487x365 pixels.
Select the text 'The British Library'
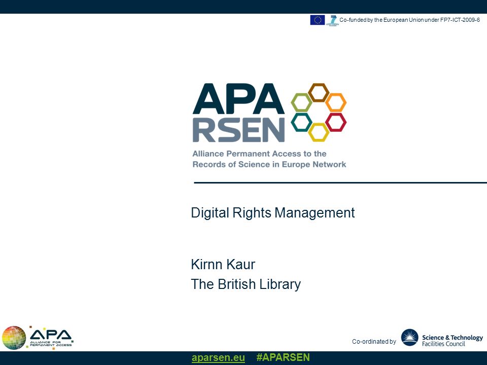tap(246, 284)
